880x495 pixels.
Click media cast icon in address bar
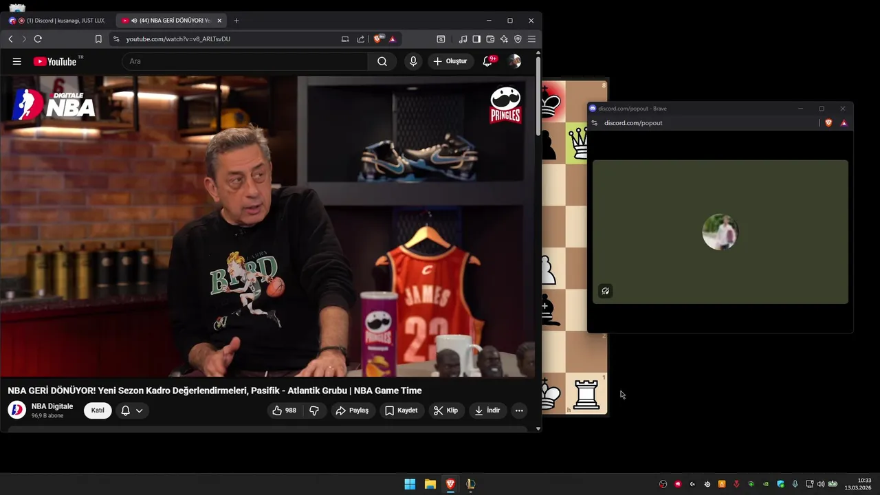click(x=345, y=39)
